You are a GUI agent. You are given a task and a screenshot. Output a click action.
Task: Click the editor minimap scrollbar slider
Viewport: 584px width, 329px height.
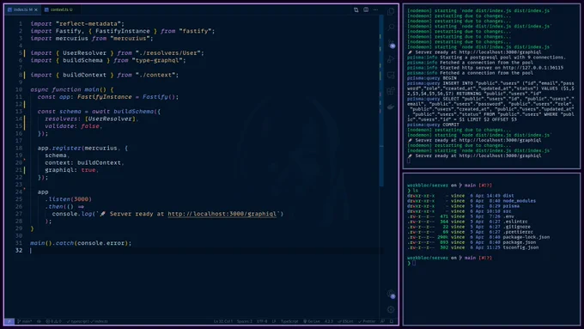click(x=381, y=101)
